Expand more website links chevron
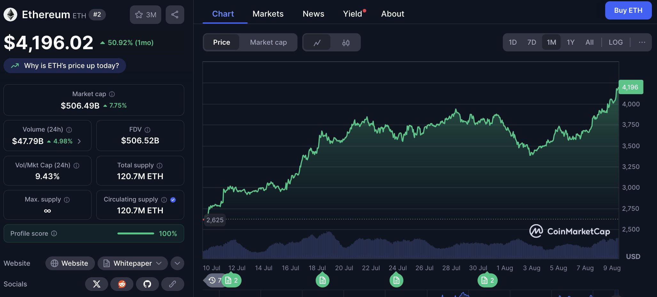 (x=177, y=263)
